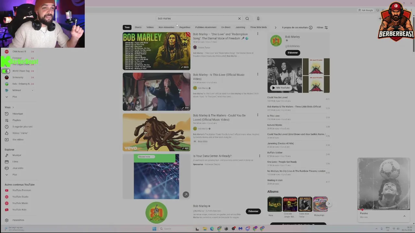
Task: Play Natural Mystic from the mix list
Action: 275,125
